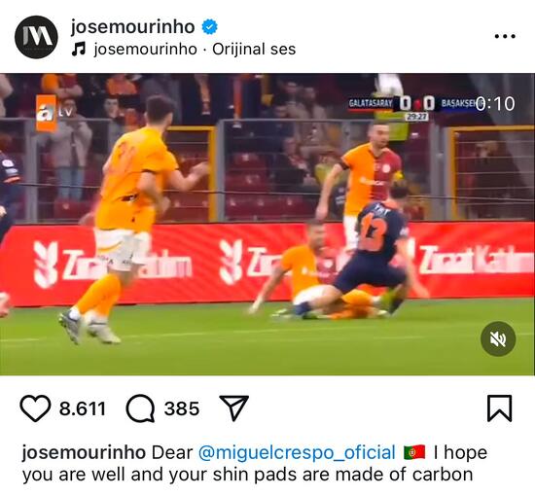Like the post with the heart icon
The image size is (535, 496).
tap(35, 408)
